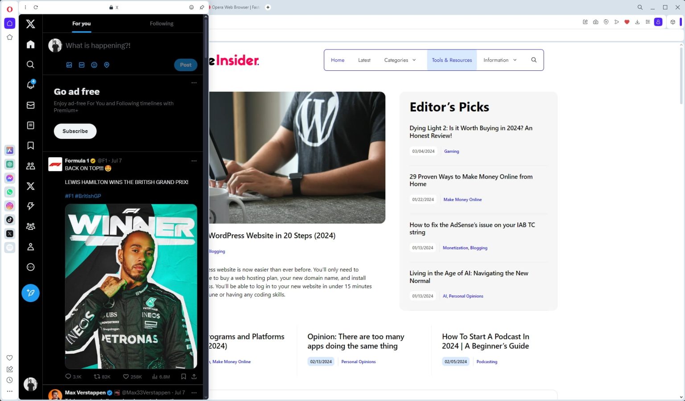
Task: Subscribe to Premium+ ad-free timelines
Action: [x=75, y=131]
